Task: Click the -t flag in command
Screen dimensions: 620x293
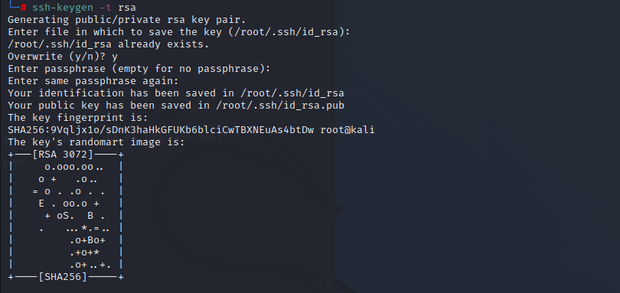Action: coord(105,8)
